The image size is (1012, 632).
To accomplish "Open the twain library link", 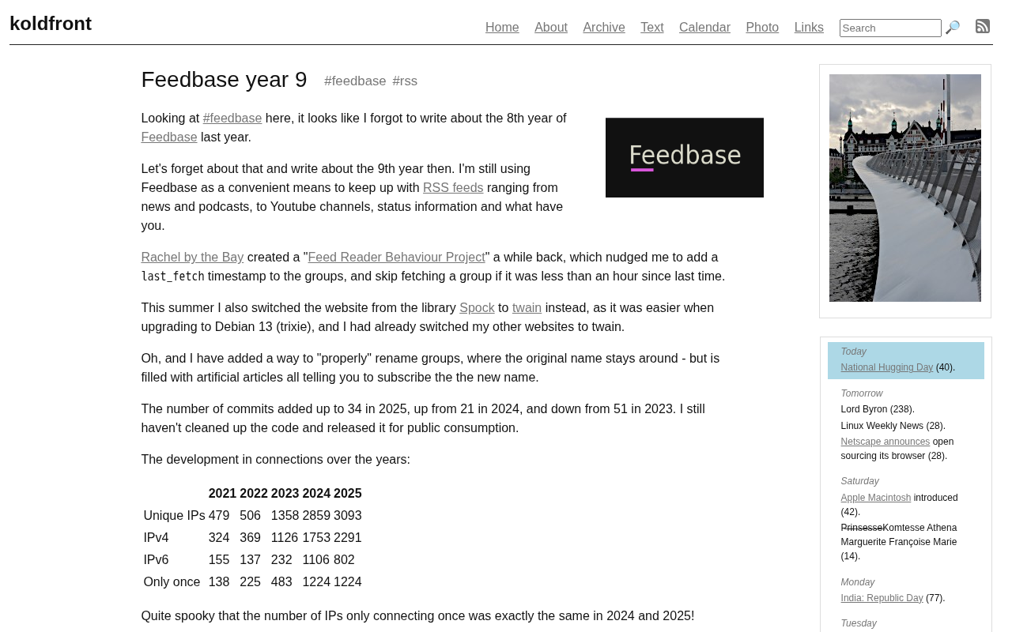I will 527,307.
